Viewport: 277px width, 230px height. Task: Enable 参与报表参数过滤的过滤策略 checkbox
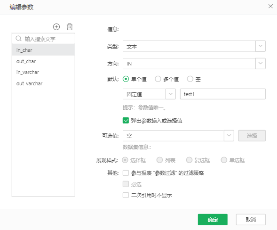coord(126,173)
